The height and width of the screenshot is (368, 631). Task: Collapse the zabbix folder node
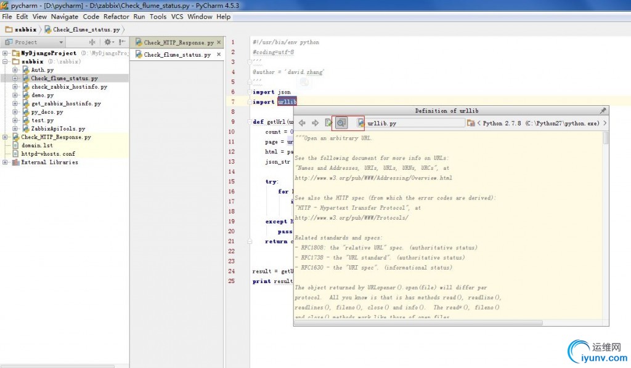click(x=5, y=62)
